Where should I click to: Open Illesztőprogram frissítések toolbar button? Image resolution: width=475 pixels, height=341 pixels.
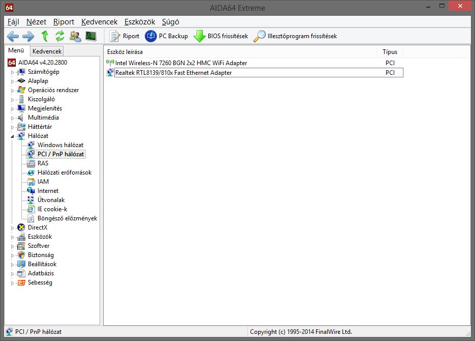[x=295, y=36]
